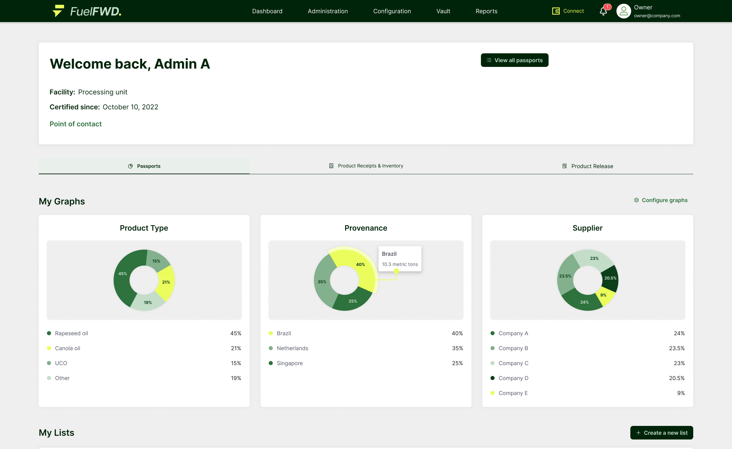Viewport: 732px width, 449px height.
Task: Open the Reports menu
Action: 486,11
